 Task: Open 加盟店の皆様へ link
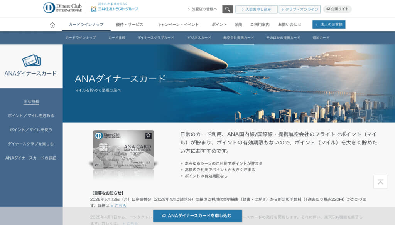pyautogui.click(x=202, y=9)
